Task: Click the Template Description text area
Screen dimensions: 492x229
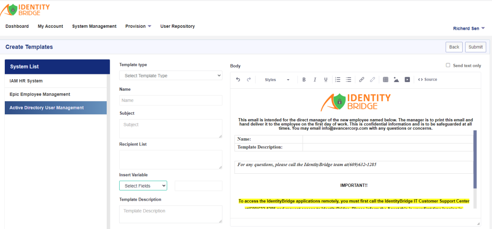Action: coord(171,214)
